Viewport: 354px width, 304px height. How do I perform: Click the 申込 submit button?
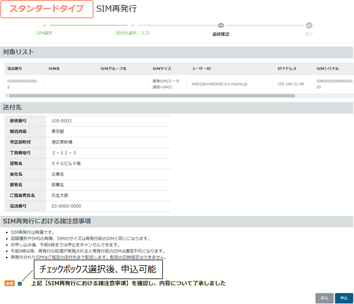coord(344,298)
